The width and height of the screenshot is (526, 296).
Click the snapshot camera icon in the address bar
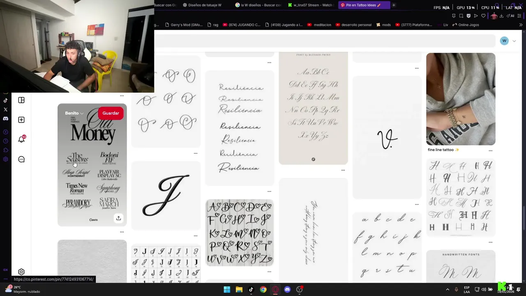point(461,16)
